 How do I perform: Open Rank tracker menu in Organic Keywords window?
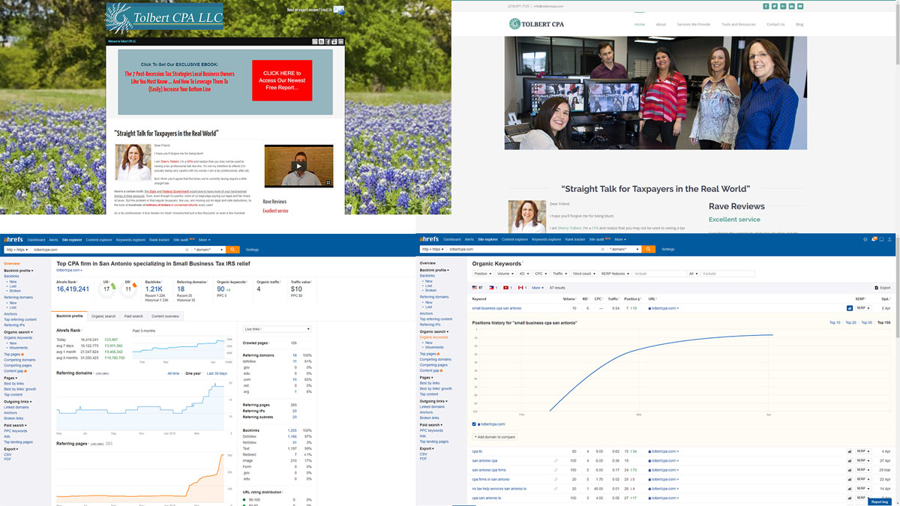point(574,239)
